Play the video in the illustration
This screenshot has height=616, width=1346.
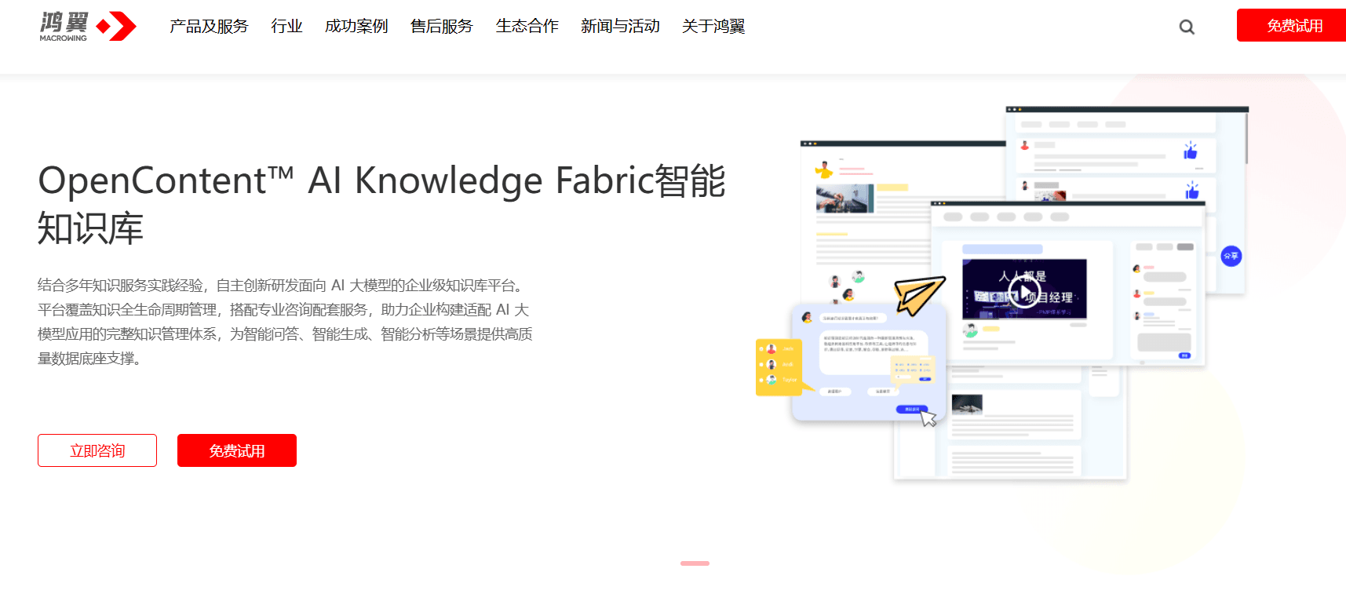[x=1024, y=293]
